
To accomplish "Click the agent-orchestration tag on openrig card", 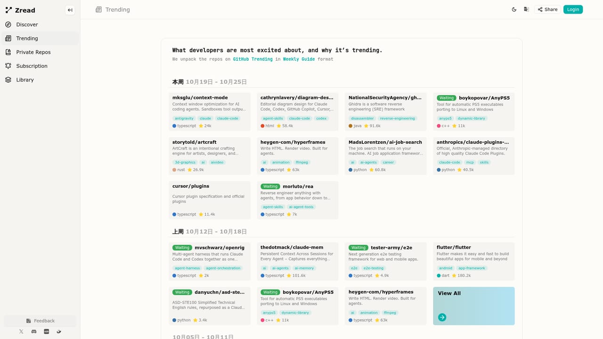I will click(223, 268).
